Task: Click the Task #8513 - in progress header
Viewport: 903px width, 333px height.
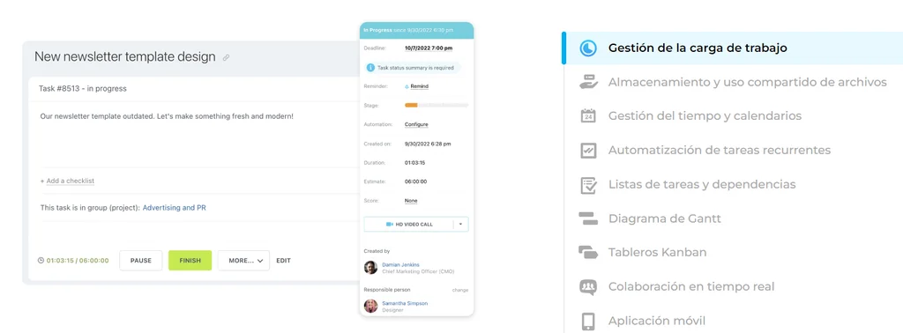Action: tap(83, 89)
